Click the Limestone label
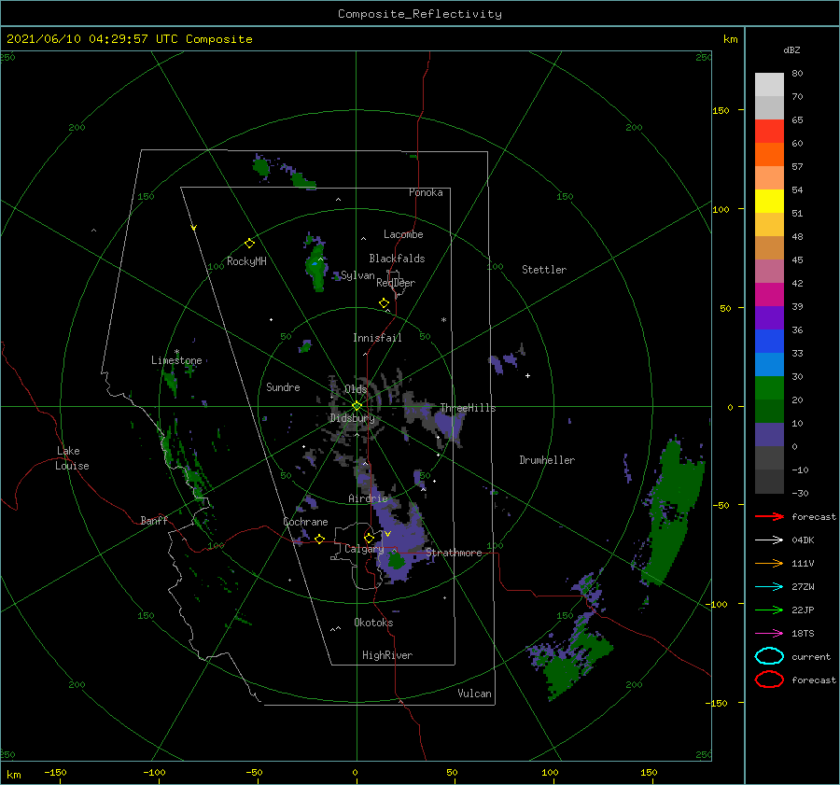 coord(176,360)
